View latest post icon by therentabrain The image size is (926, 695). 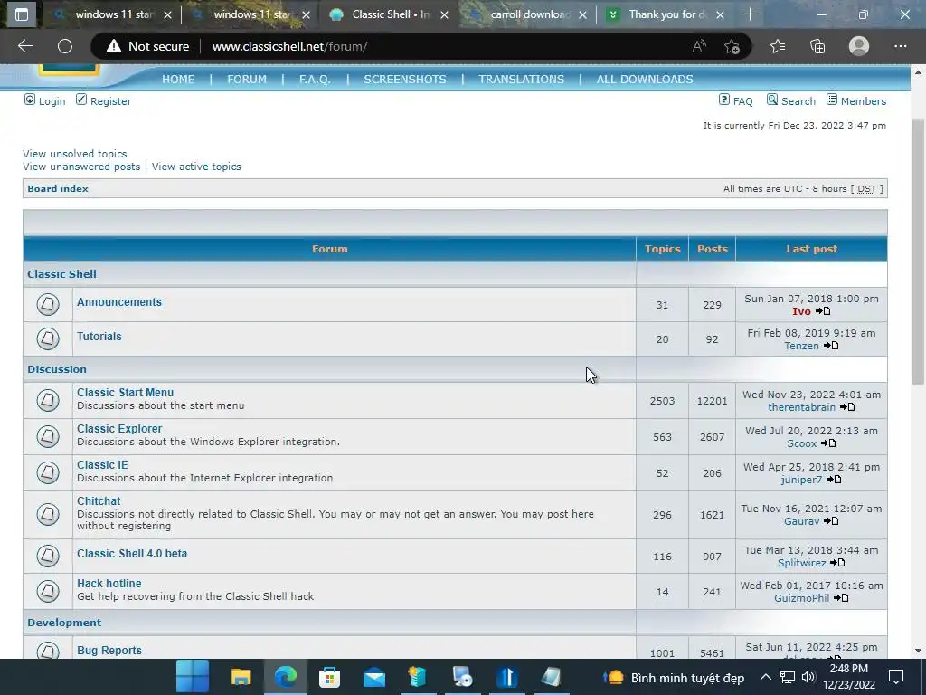(x=847, y=407)
